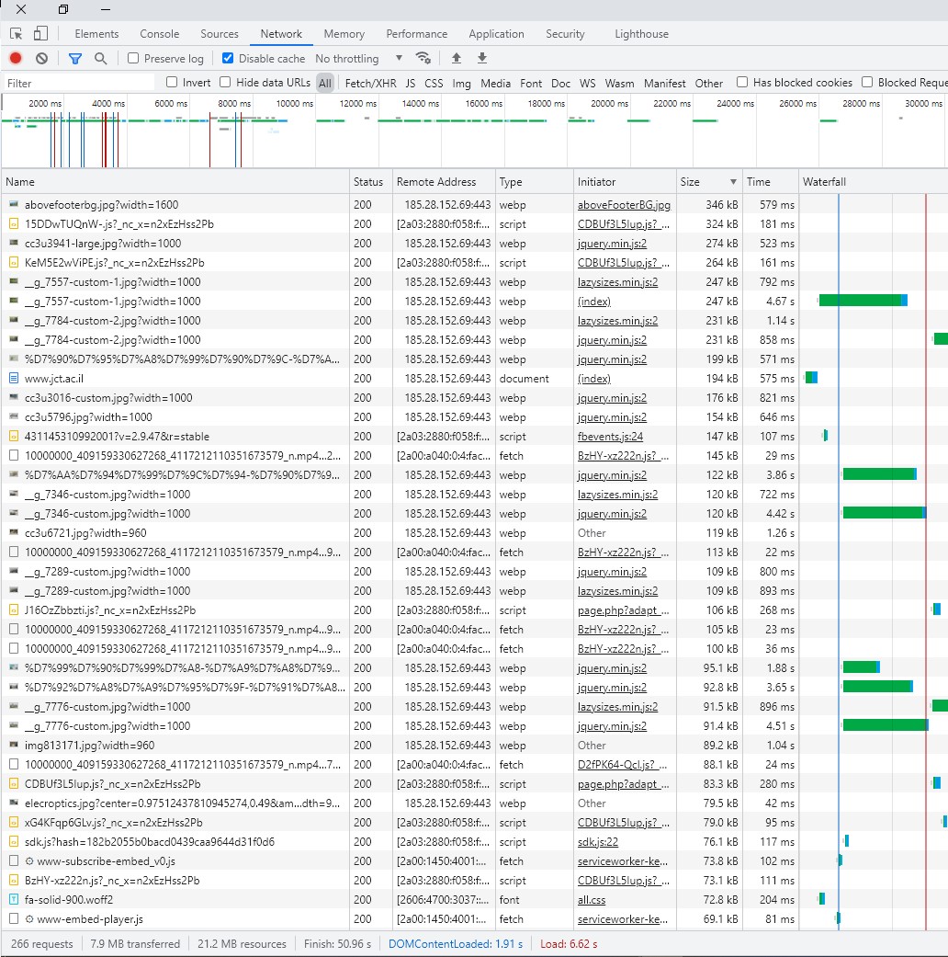Sort by the Remote Address column header
Viewport: 948px width, 957px height.
coord(444,182)
